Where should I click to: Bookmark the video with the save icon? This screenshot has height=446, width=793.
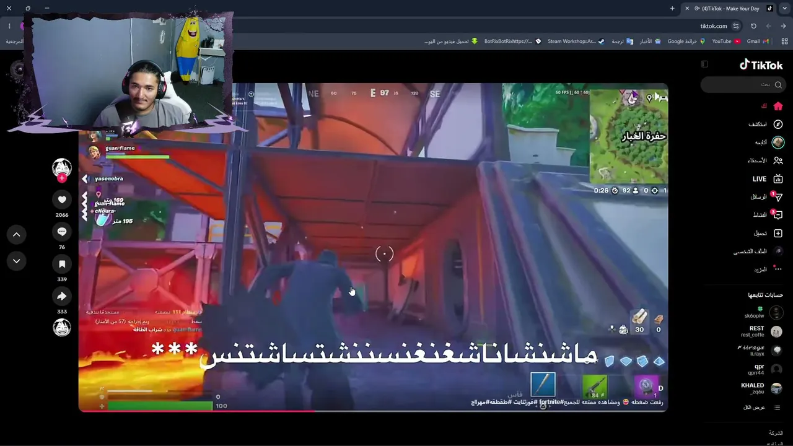(x=62, y=264)
